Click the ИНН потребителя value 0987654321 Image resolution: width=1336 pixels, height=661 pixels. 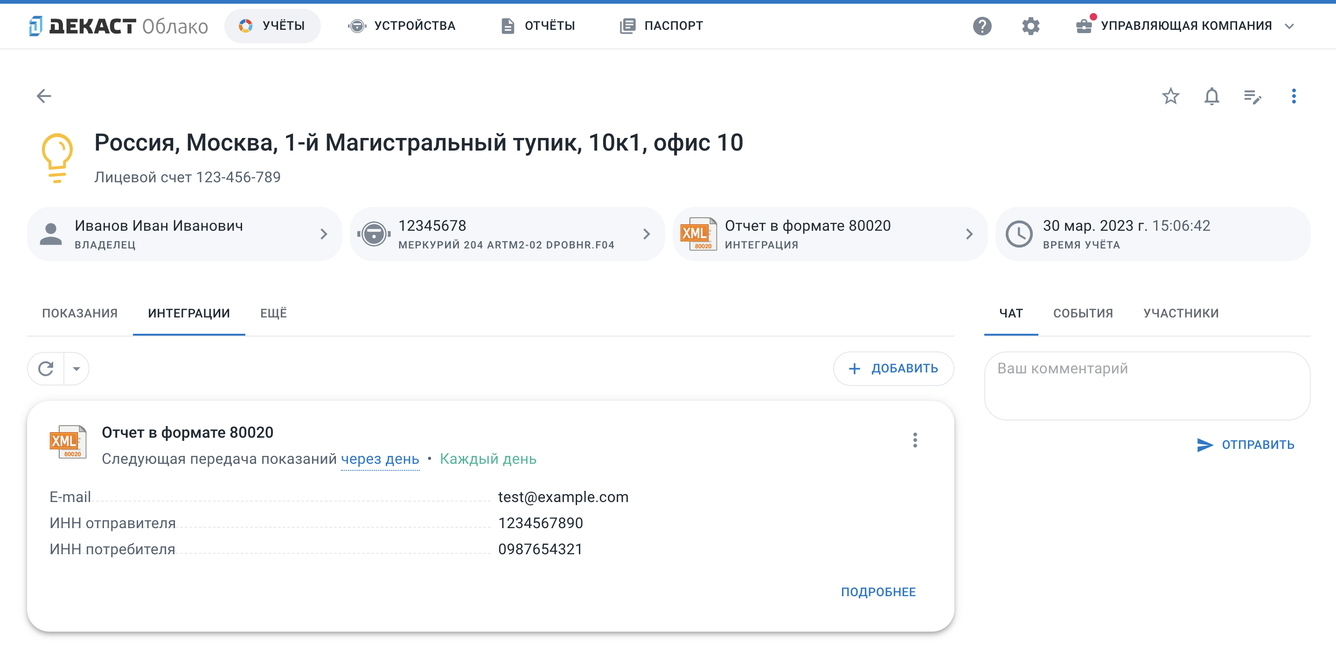coord(540,549)
